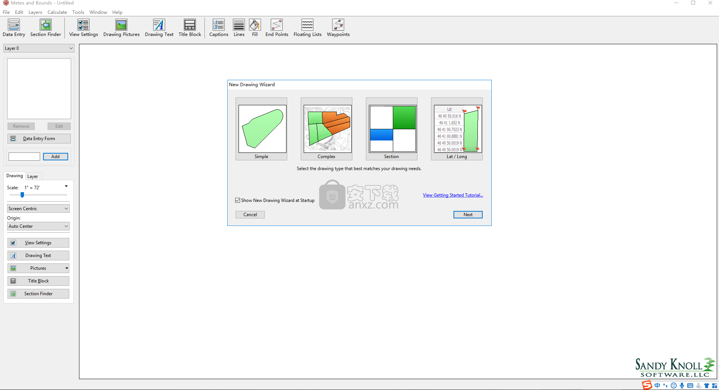The image size is (719, 390).
Task: Open the Window menu
Action: 98,12
